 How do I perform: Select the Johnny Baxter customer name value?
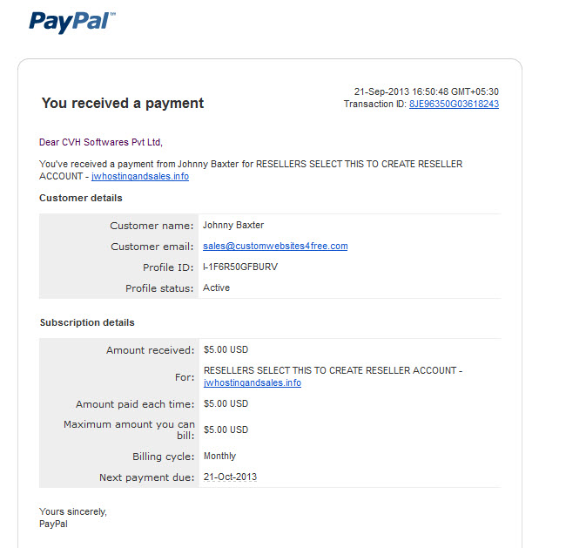click(x=233, y=225)
